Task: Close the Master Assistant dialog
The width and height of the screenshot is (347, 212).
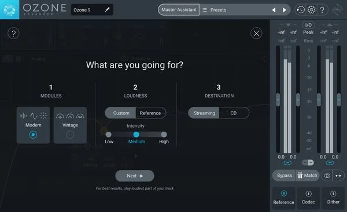Action: tap(256, 34)
